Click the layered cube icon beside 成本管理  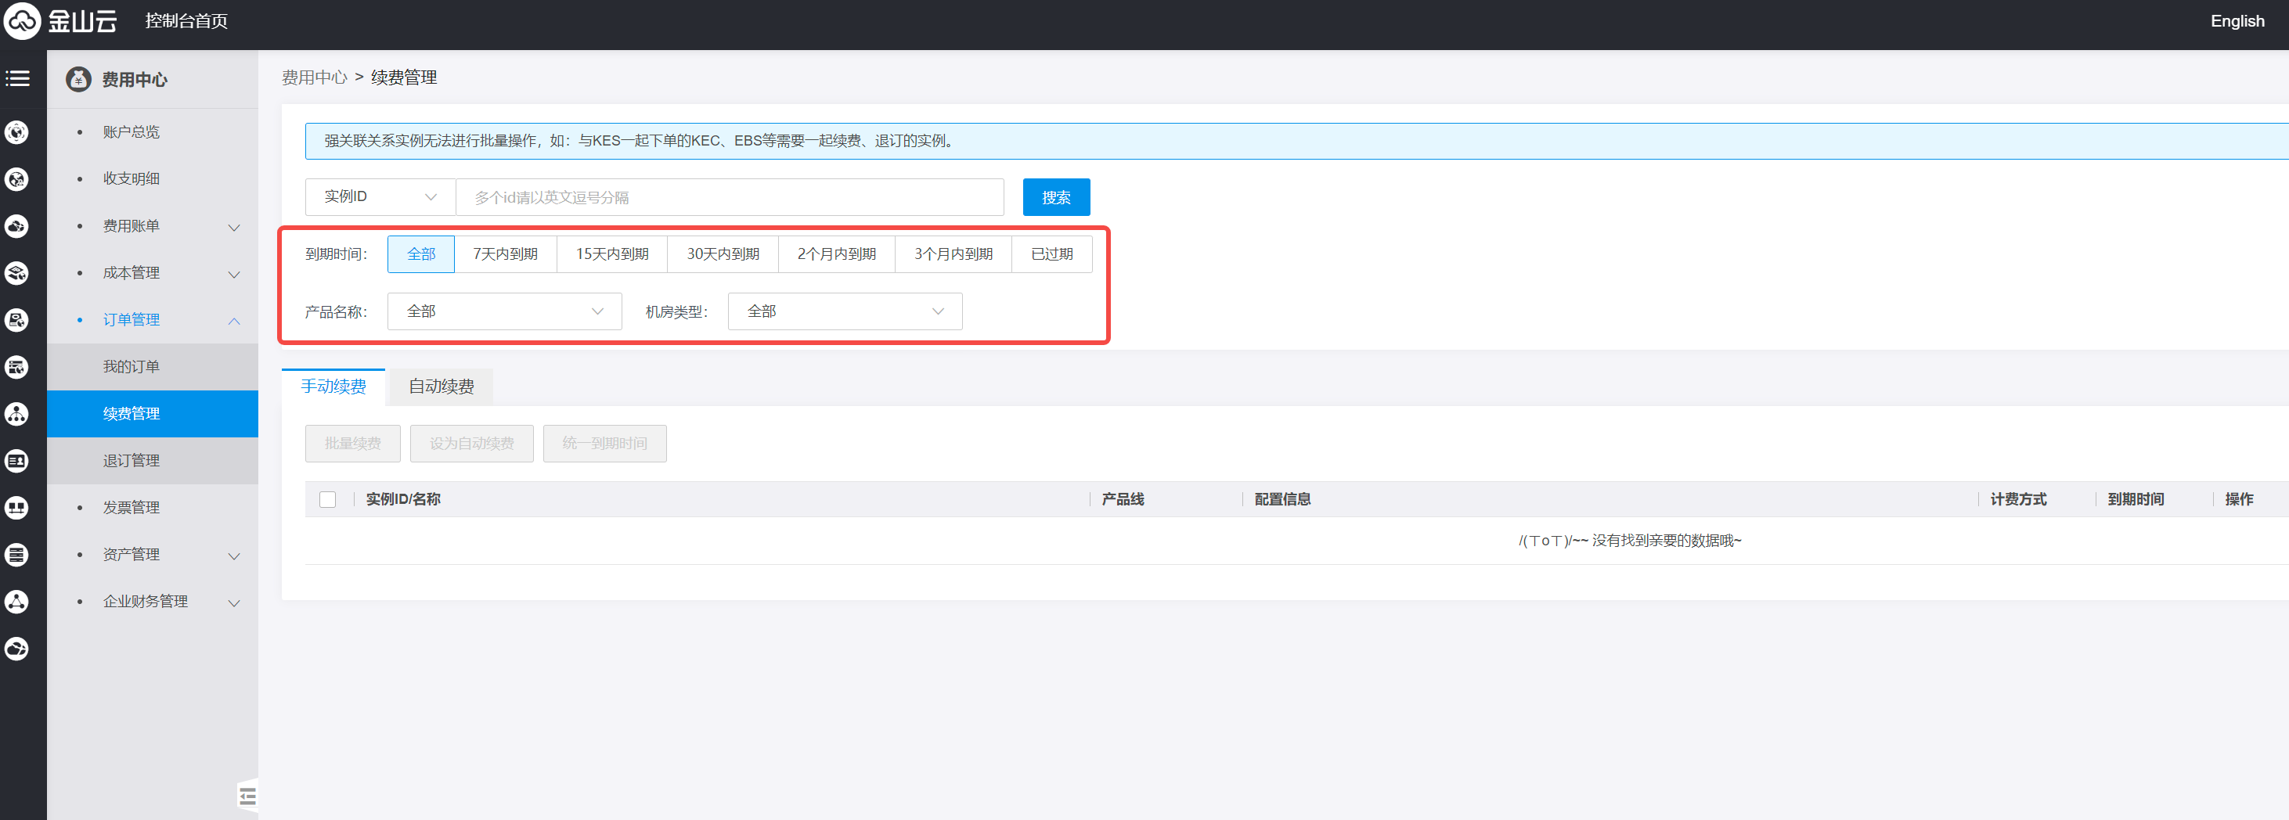pos(17,274)
